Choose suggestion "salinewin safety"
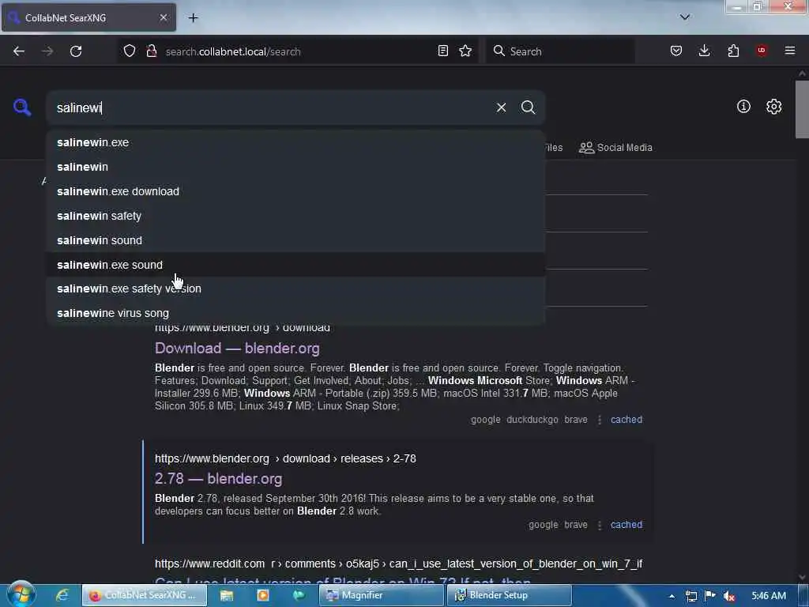 coord(295,216)
